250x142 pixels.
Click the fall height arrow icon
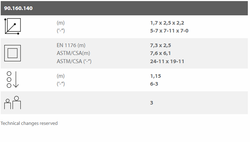tap(13, 80)
